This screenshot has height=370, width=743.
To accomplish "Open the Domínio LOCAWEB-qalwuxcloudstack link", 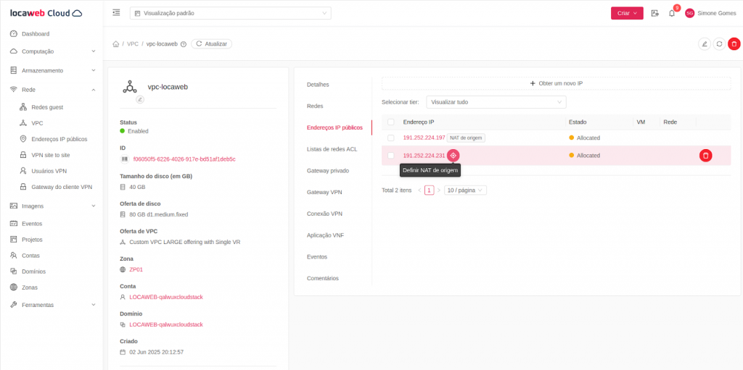I will tap(166, 324).
